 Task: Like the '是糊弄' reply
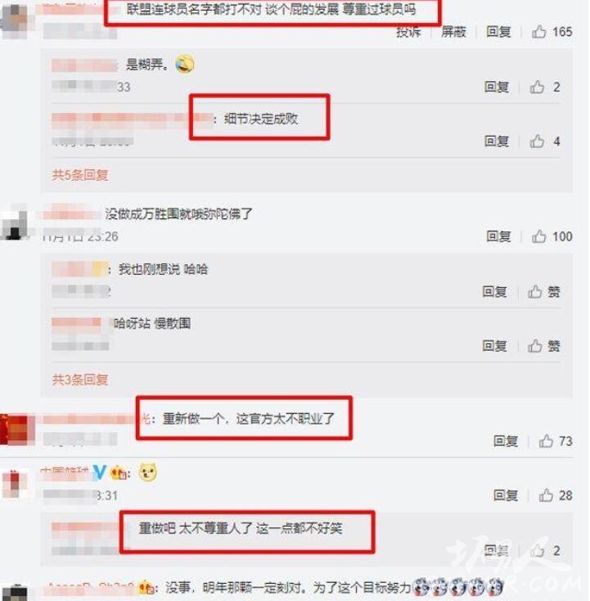[545, 87]
